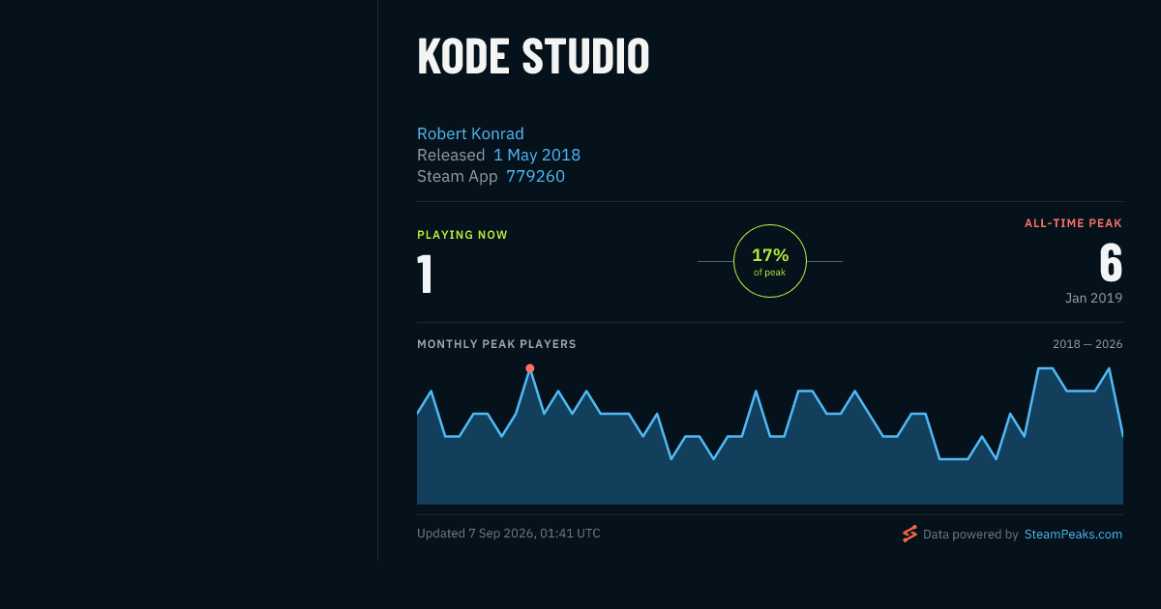Click the Monthly Peak Players heading
The height and width of the screenshot is (609, 1161).
point(496,344)
